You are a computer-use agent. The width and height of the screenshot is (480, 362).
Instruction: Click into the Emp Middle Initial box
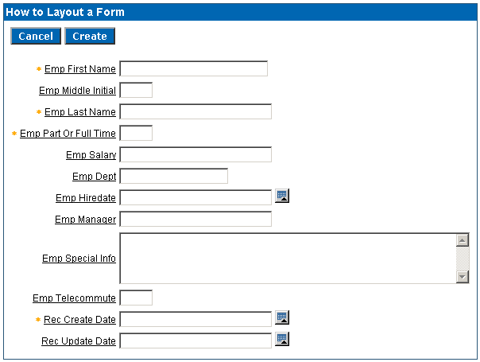[136, 90]
